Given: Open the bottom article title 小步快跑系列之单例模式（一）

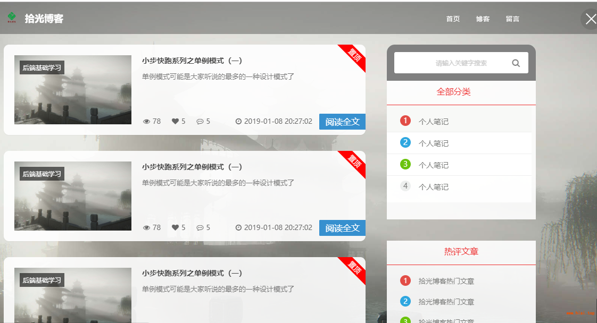Looking at the screenshot, I should pos(192,273).
